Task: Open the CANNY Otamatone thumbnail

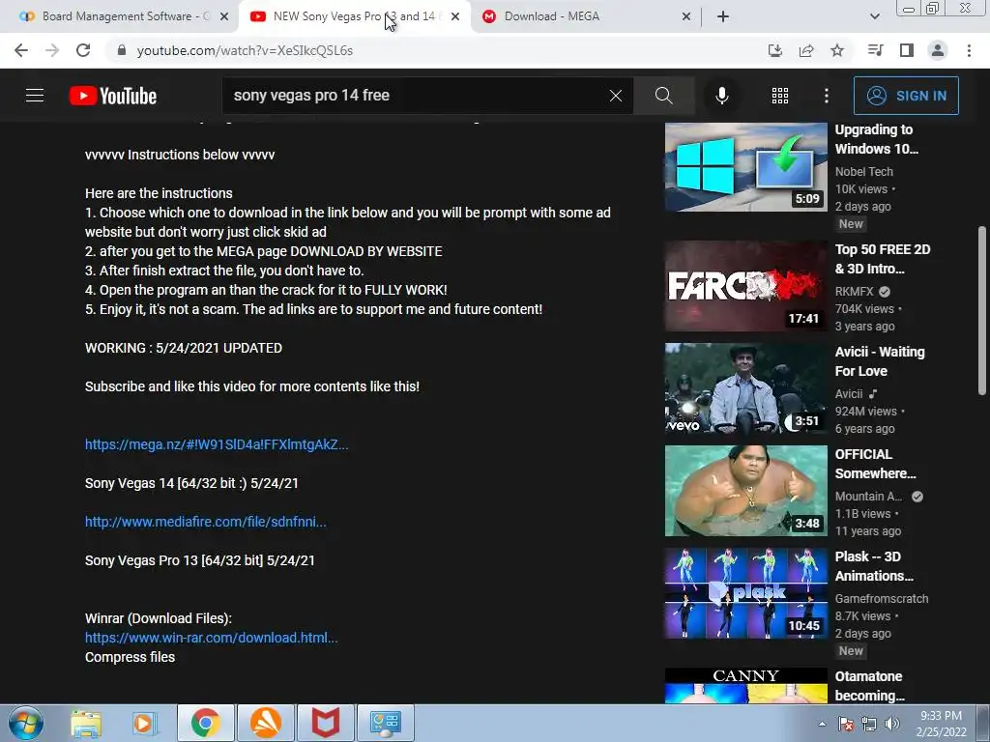Action: point(745,685)
